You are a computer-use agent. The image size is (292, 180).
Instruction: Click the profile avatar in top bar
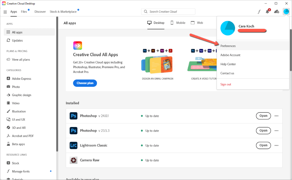click(286, 12)
